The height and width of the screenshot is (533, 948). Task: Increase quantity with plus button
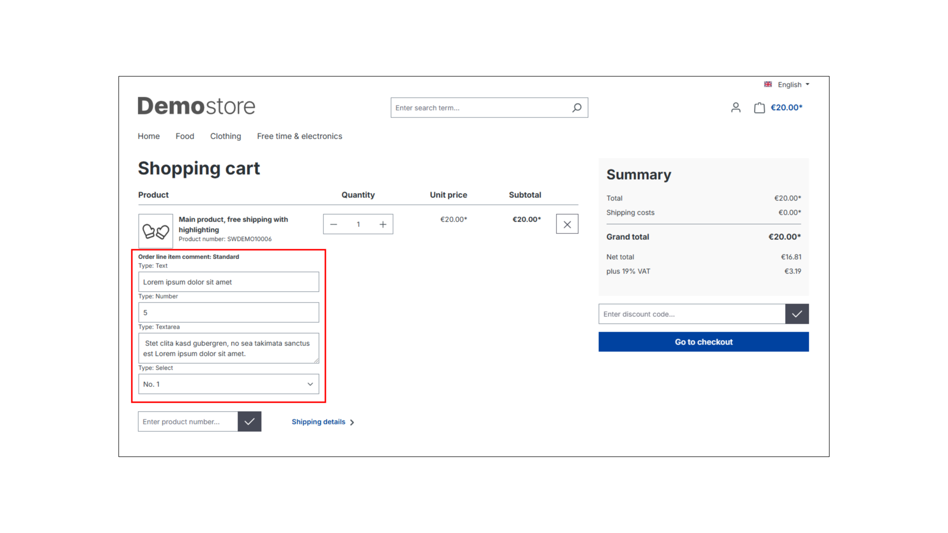pos(383,225)
